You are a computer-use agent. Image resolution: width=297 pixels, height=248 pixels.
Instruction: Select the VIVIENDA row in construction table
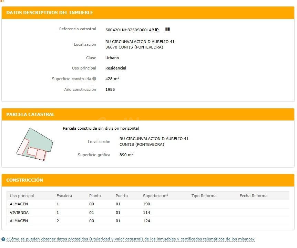[148, 213]
